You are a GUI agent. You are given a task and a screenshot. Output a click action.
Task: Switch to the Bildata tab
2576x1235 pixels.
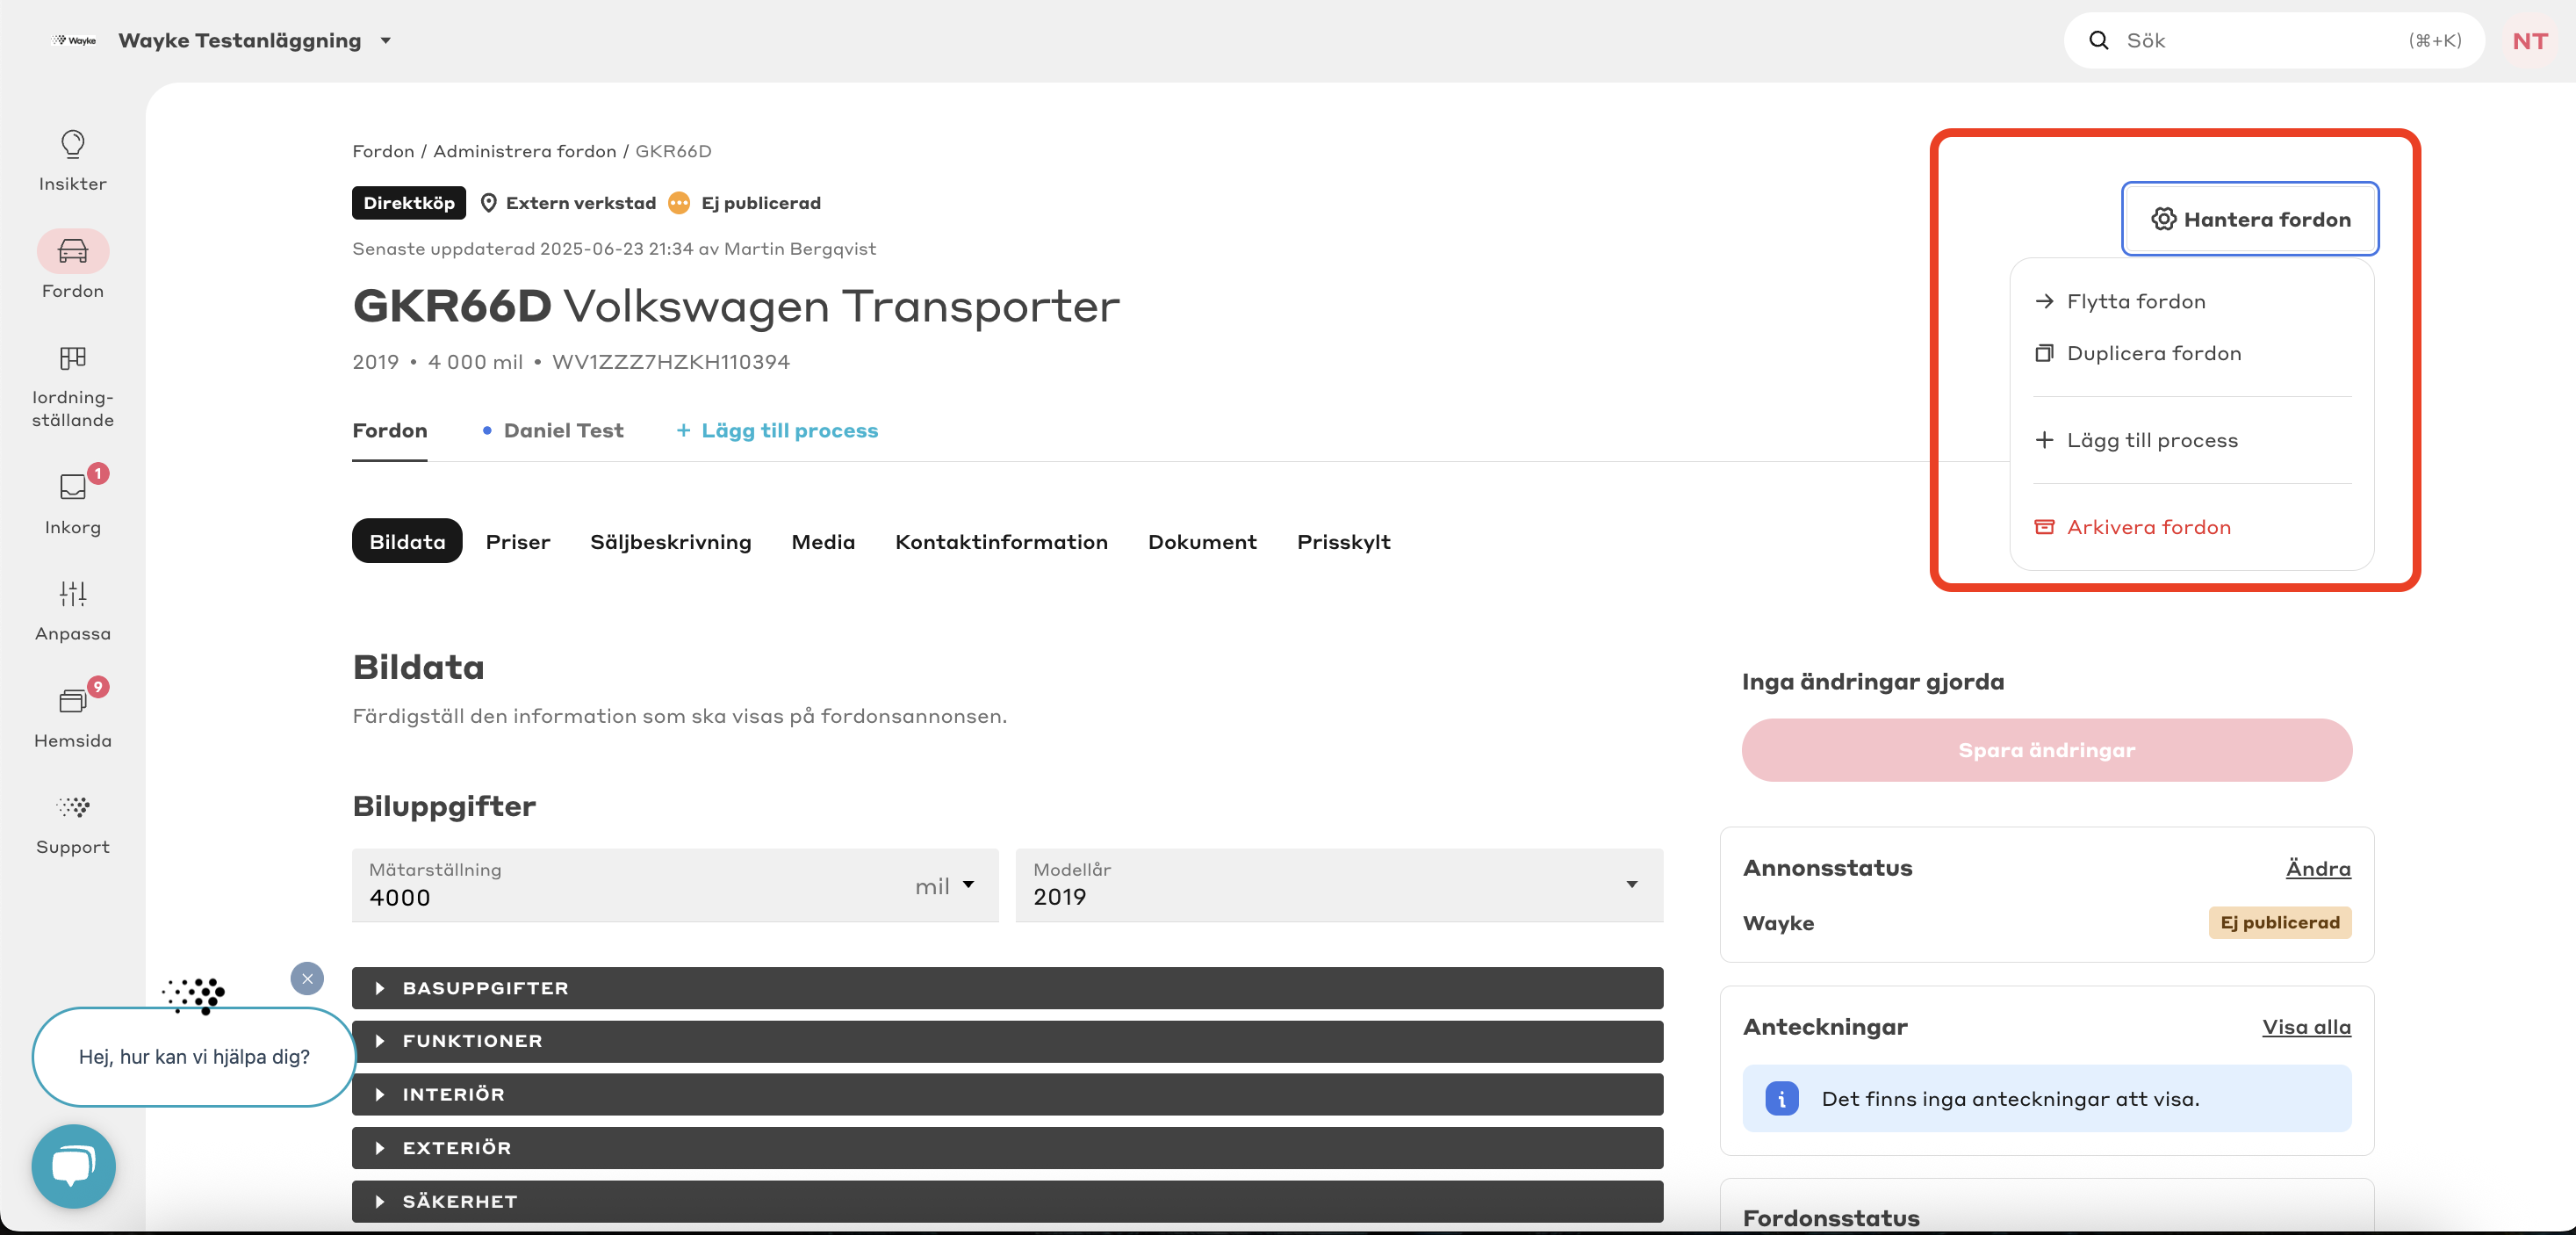tap(407, 541)
